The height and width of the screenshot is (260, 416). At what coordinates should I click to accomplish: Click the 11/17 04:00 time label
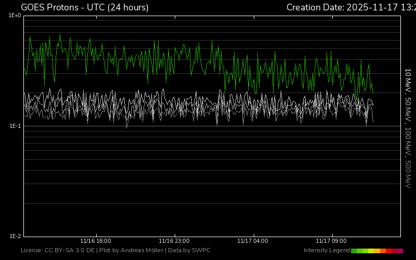[x=253, y=241]
